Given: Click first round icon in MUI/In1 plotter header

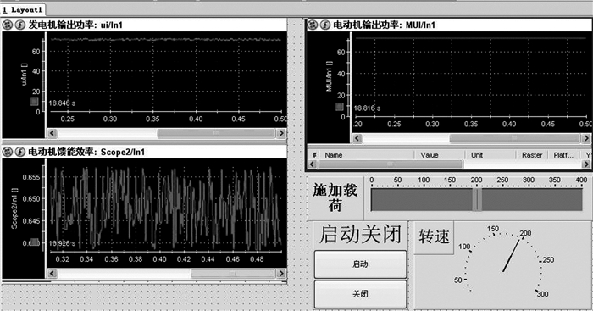Looking at the screenshot, I should pyautogui.click(x=313, y=25).
